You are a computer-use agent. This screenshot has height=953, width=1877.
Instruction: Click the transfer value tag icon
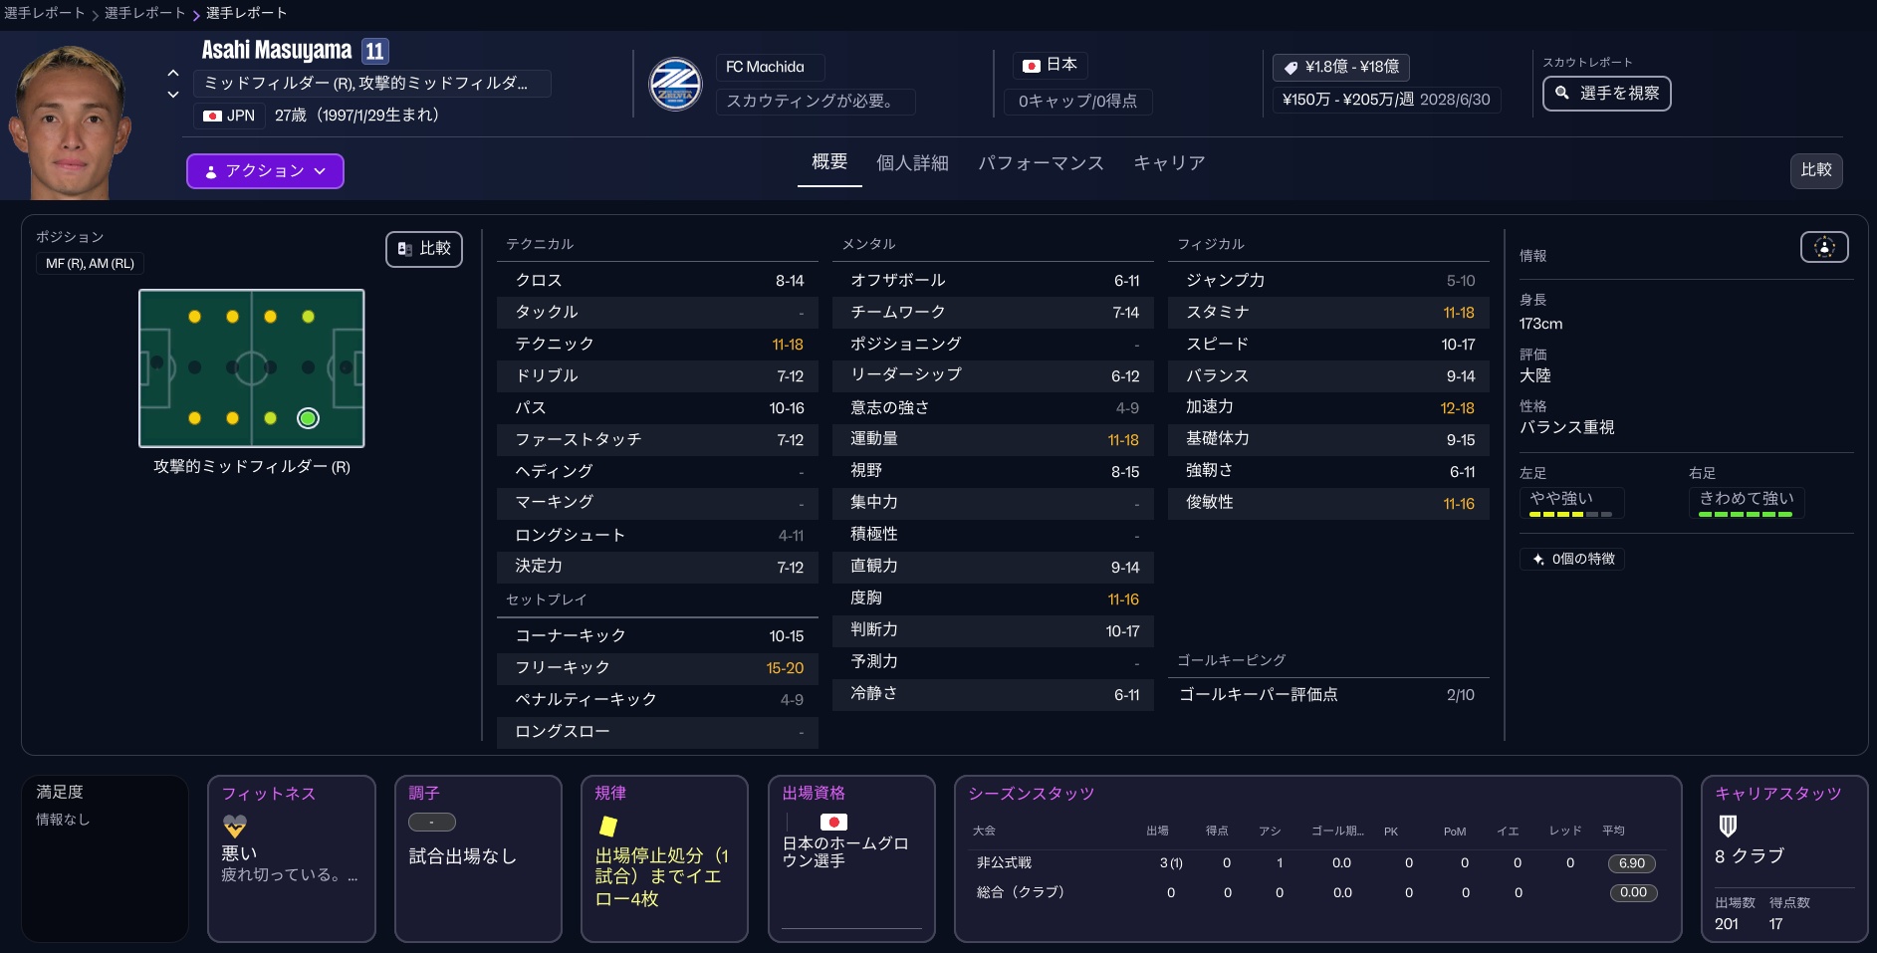pyautogui.click(x=1290, y=67)
